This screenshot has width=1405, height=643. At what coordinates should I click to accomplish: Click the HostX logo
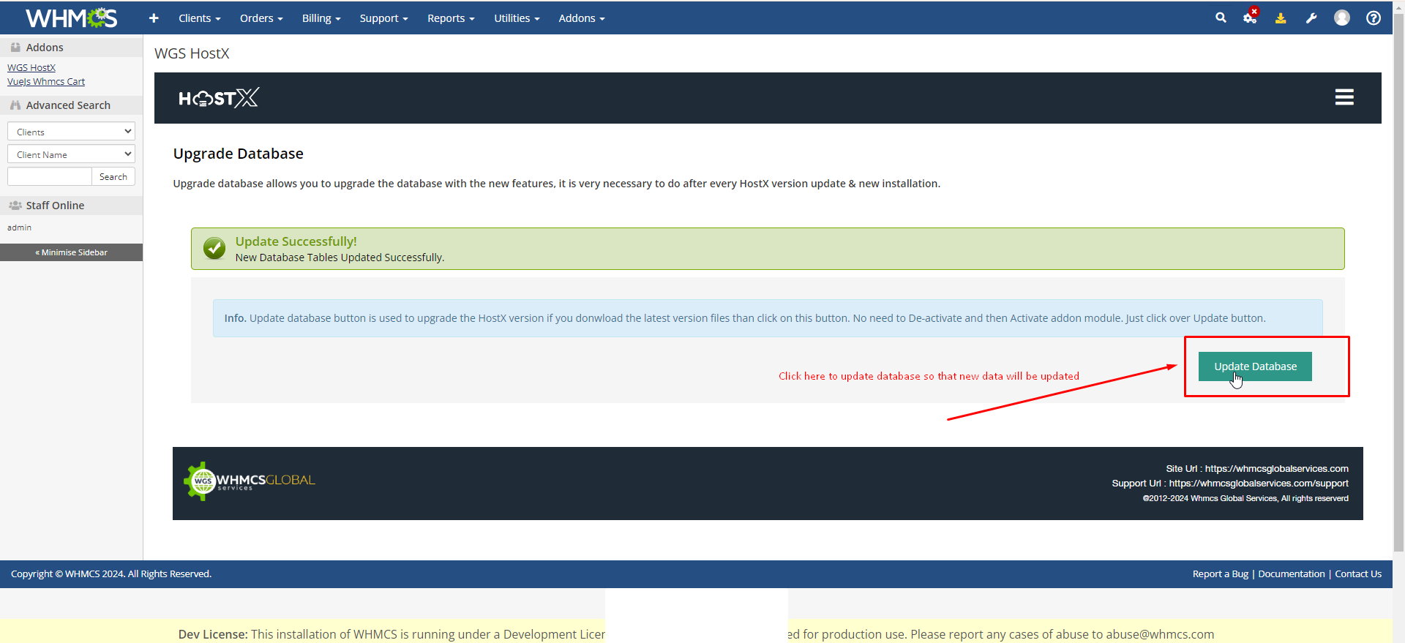click(219, 98)
